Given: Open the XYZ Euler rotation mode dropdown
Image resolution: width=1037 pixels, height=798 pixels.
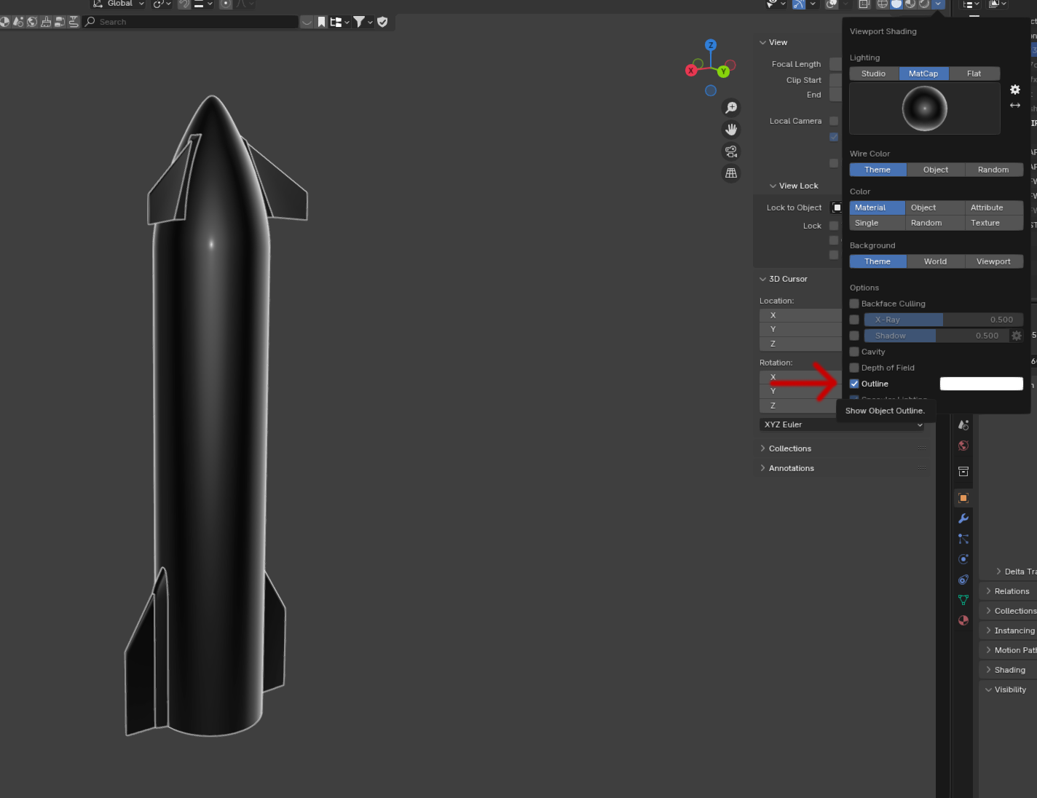Looking at the screenshot, I should point(843,424).
